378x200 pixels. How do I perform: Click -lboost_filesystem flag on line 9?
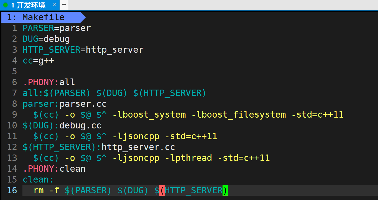click(239, 115)
